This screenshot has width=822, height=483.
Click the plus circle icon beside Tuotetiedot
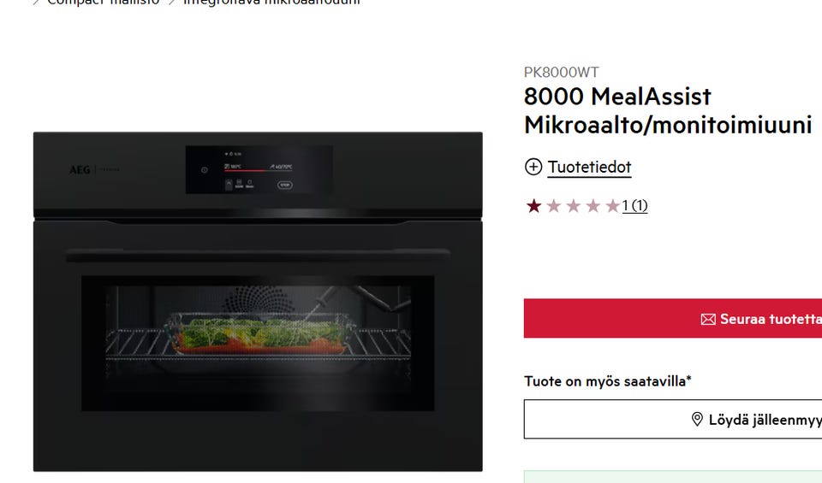[x=533, y=167]
